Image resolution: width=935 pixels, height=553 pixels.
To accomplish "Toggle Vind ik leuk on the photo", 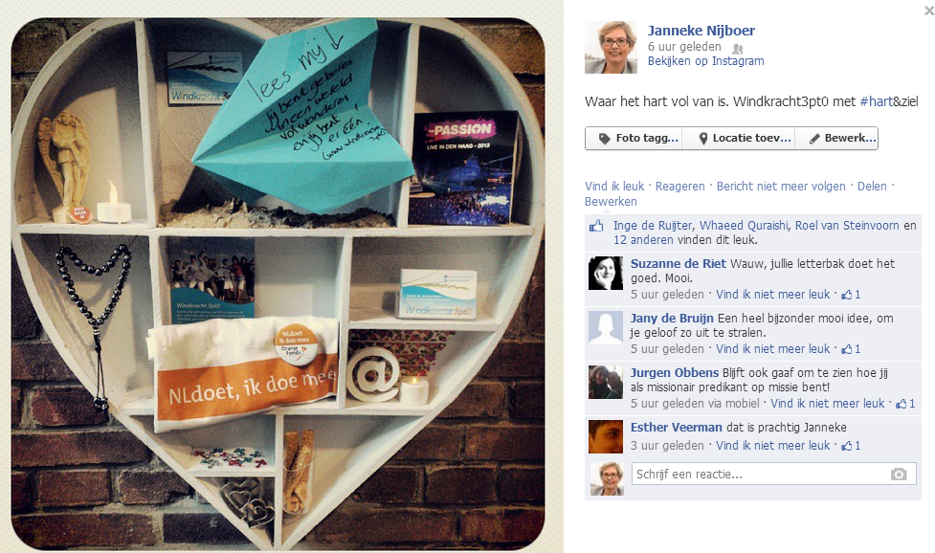I will tap(614, 187).
